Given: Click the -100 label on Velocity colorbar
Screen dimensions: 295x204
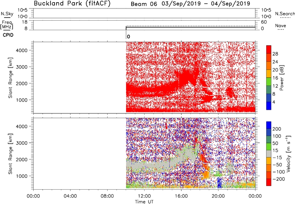Looking at the screenshot, I should click(278, 172).
